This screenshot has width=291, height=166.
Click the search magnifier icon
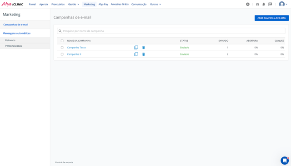click(x=60, y=31)
